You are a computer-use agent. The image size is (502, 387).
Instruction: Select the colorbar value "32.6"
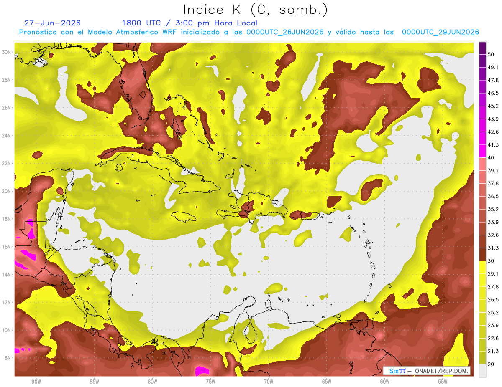(493, 235)
